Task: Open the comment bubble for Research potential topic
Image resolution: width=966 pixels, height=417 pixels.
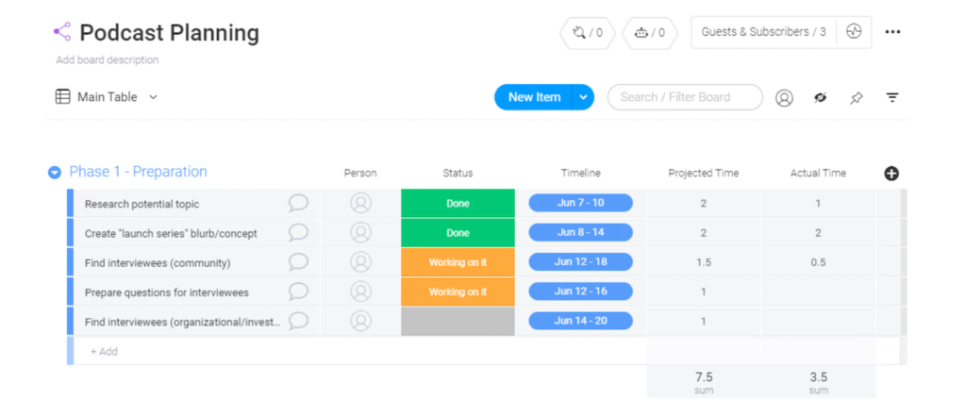Action: [x=298, y=203]
